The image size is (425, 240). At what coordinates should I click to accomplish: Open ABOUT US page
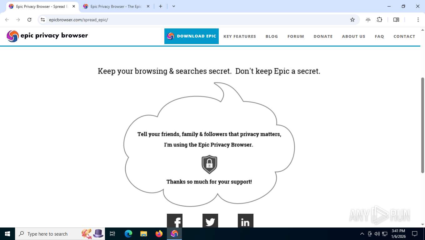click(353, 37)
